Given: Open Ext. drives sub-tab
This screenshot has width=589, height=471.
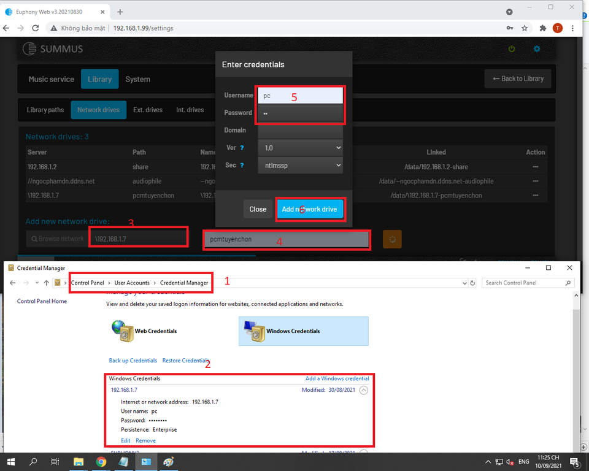Looking at the screenshot, I should [148, 110].
